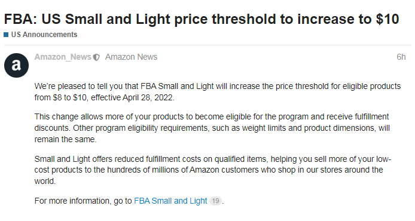Click the word 'world.' in the post

[45, 182]
